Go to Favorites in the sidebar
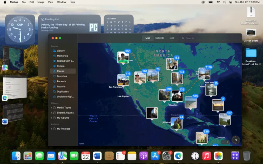The image size is (263, 164). (x=62, y=76)
